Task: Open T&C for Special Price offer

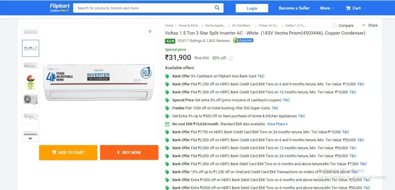Action: [x=287, y=100]
